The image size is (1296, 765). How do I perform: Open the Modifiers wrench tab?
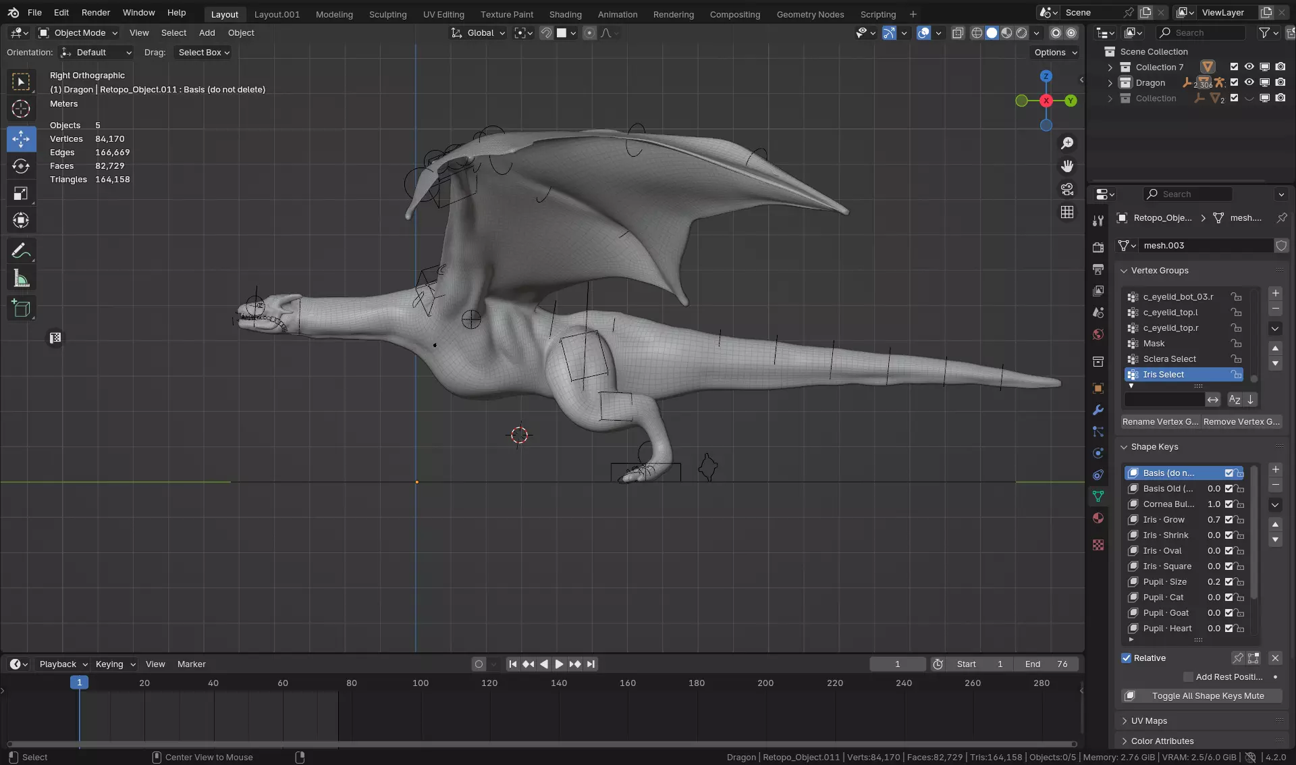(x=1098, y=410)
